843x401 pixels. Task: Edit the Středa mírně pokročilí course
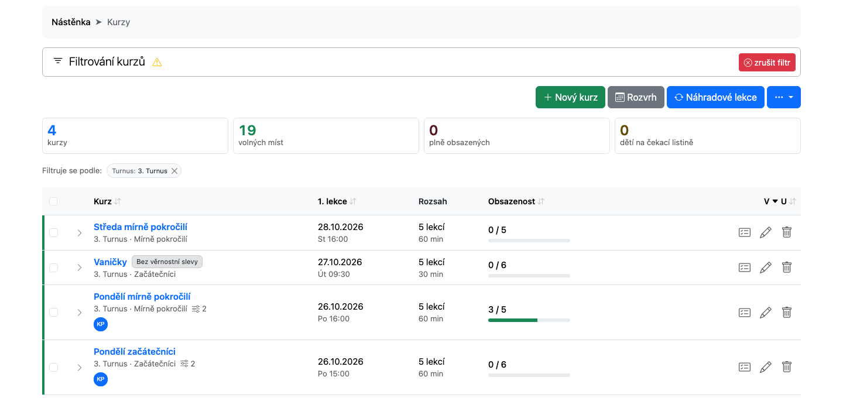point(765,232)
